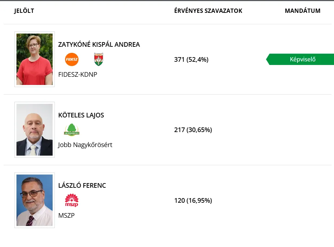
Task: Open Zatykóné Kispál Andrea's candidate photo
Action: coord(34,59)
